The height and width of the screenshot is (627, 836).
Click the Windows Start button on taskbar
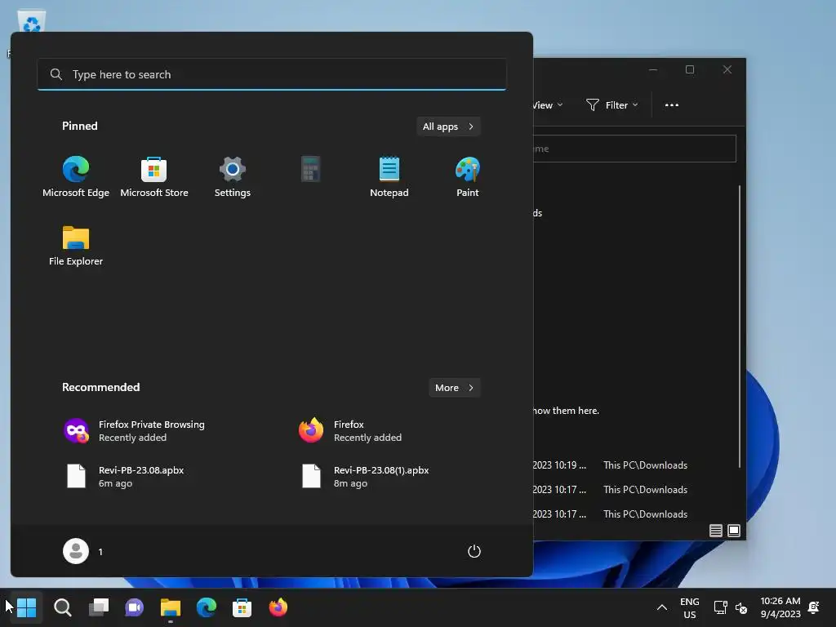point(26,607)
